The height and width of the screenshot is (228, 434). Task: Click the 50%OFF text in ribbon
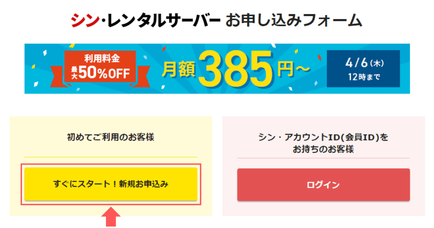104,73
